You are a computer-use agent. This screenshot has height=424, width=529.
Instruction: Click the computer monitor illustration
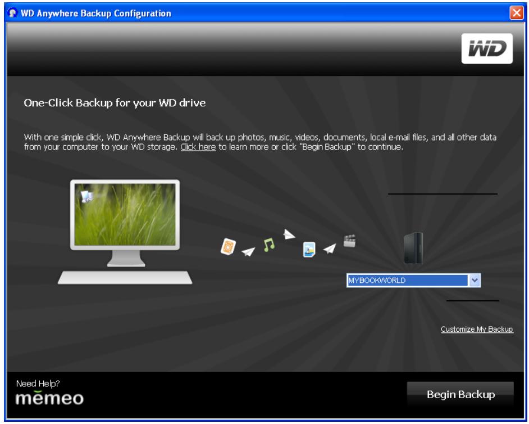point(125,222)
